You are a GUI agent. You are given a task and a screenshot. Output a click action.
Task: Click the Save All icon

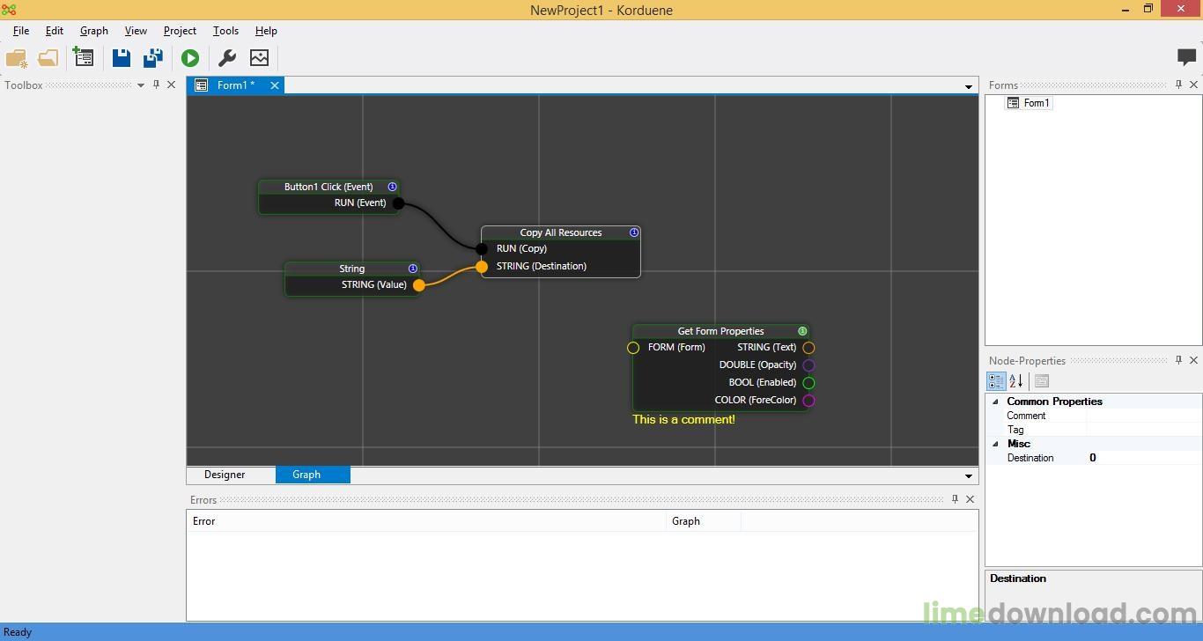click(x=153, y=58)
